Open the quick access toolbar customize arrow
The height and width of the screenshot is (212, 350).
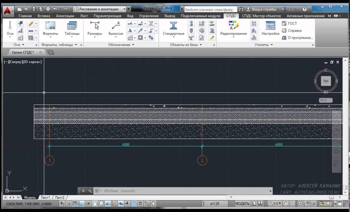pos(128,9)
